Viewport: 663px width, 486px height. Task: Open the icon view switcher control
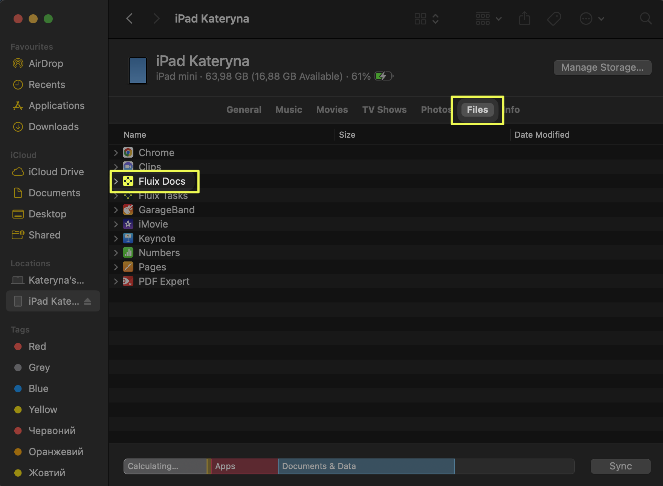pos(426,18)
